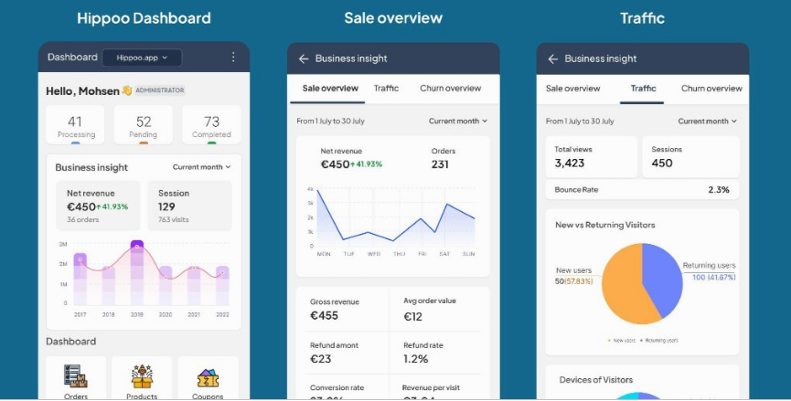Switch to Churn overview tab in Sale overview screen

[451, 89]
